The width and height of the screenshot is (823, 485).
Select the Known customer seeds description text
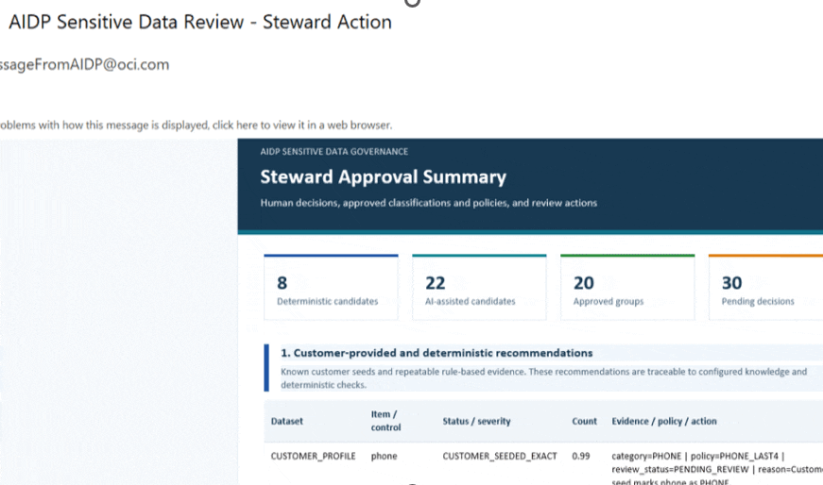coord(543,378)
